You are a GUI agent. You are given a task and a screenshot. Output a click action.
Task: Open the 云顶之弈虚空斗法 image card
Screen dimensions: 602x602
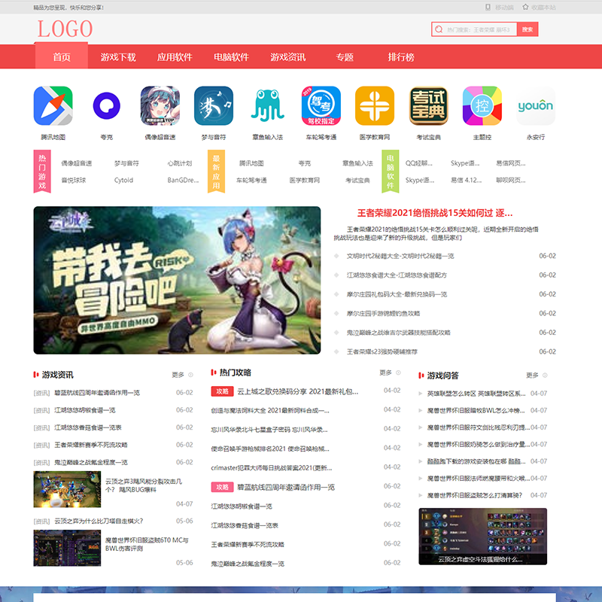click(x=482, y=537)
